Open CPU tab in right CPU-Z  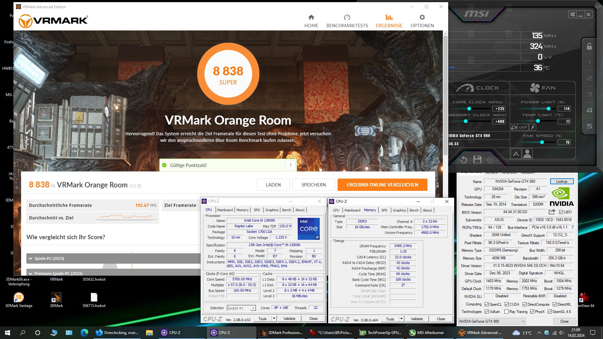336,210
